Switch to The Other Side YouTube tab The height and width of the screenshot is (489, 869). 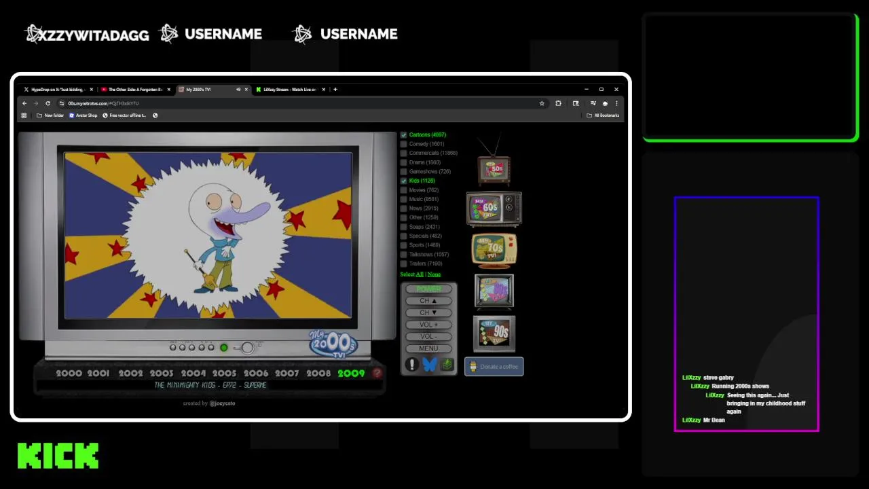pyautogui.click(x=135, y=89)
